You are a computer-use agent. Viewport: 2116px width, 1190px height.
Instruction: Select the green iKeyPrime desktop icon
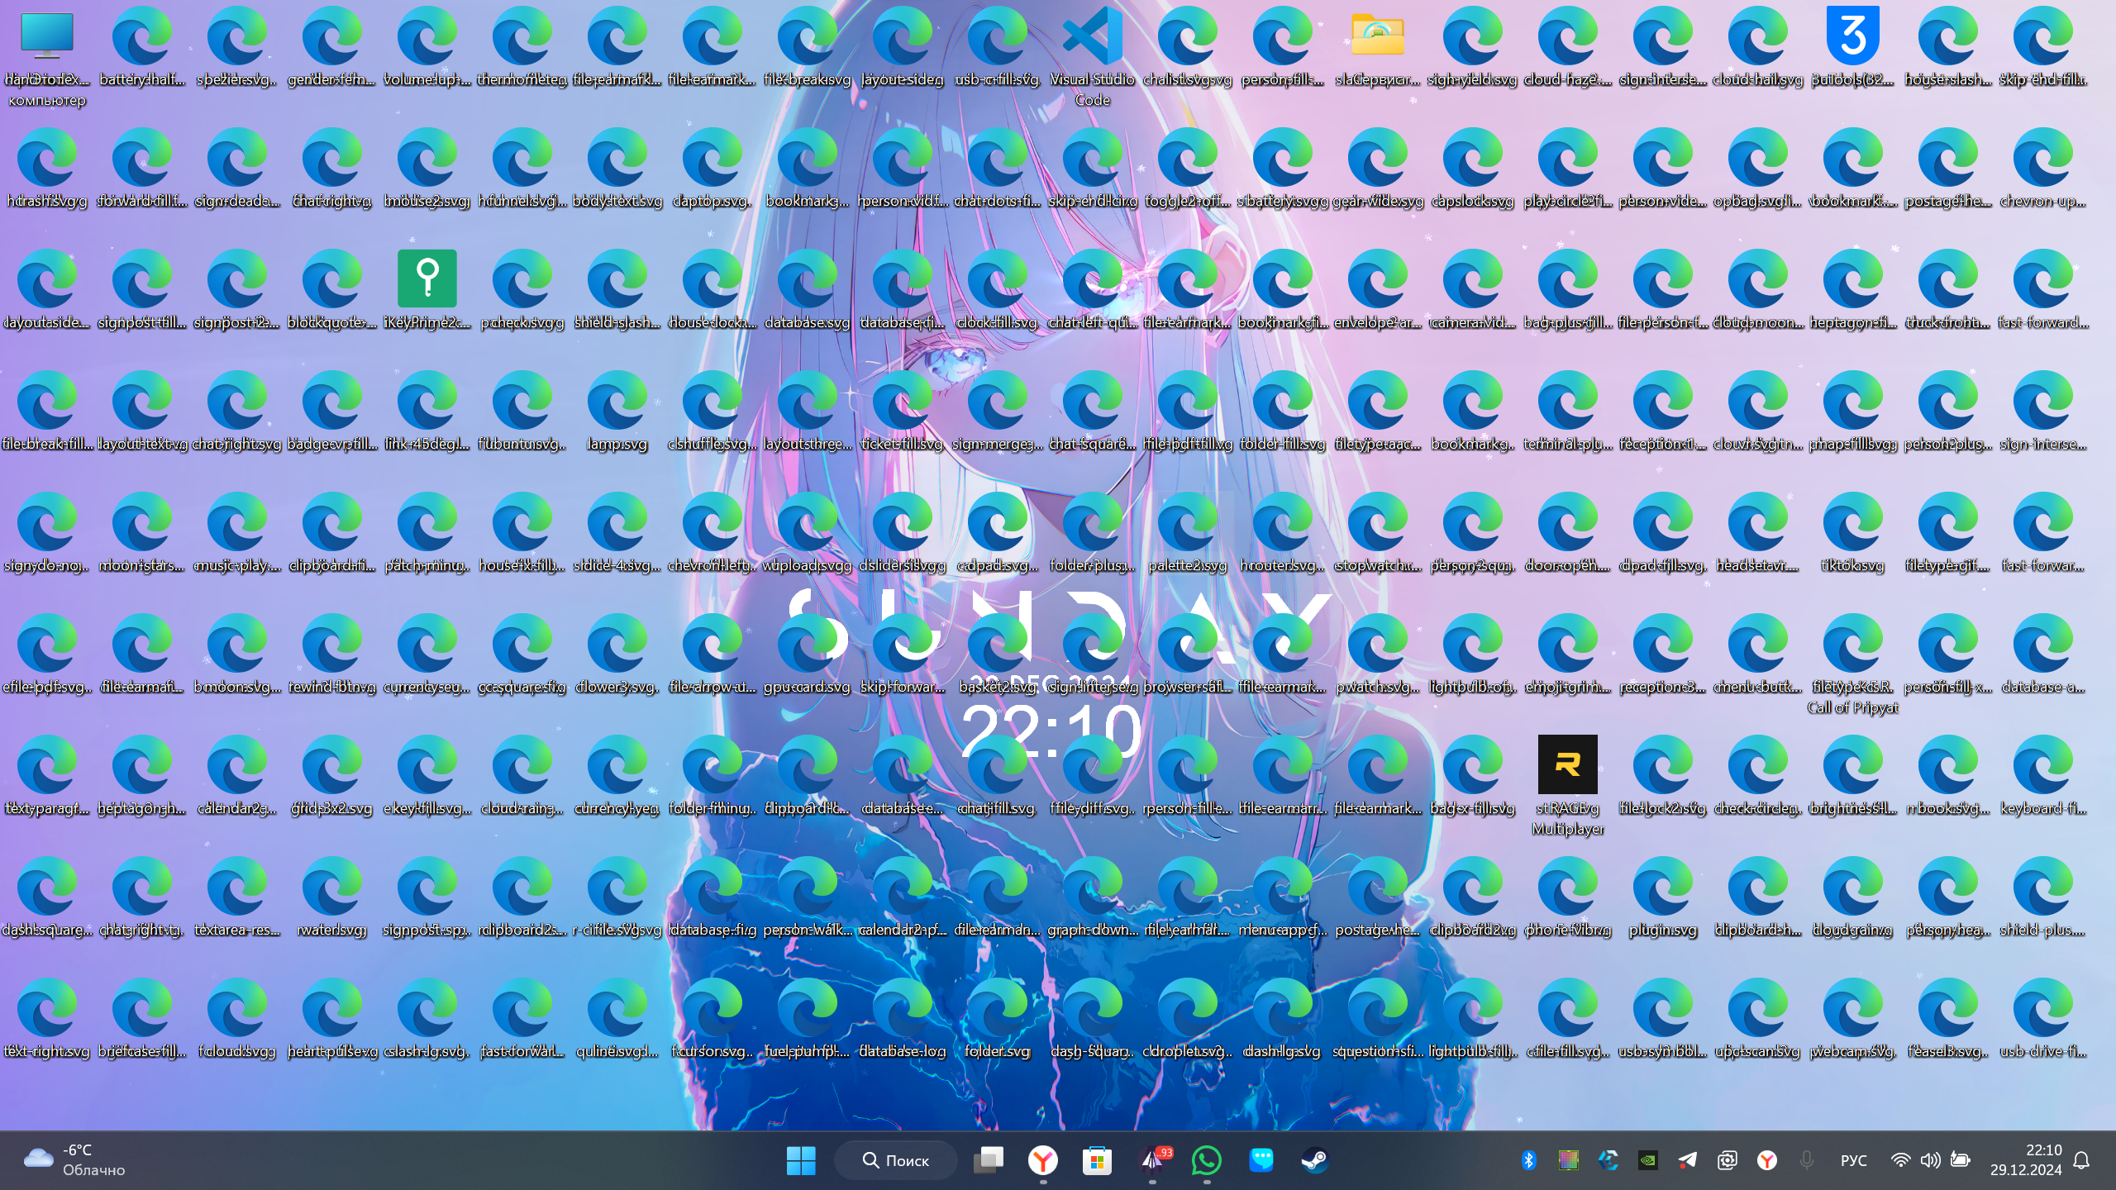[x=427, y=279]
